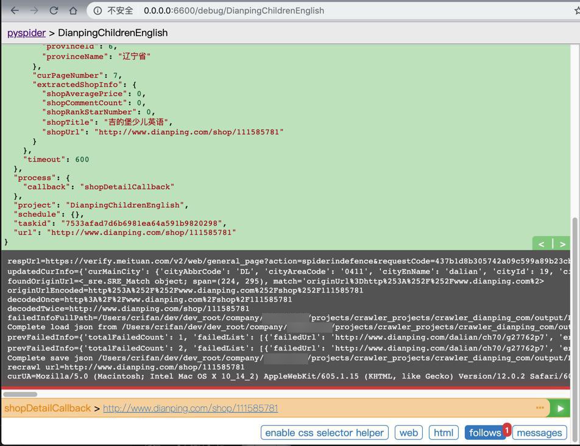Reload the page with the refresh icon
The width and height of the screenshot is (580, 446).
[54, 11]
